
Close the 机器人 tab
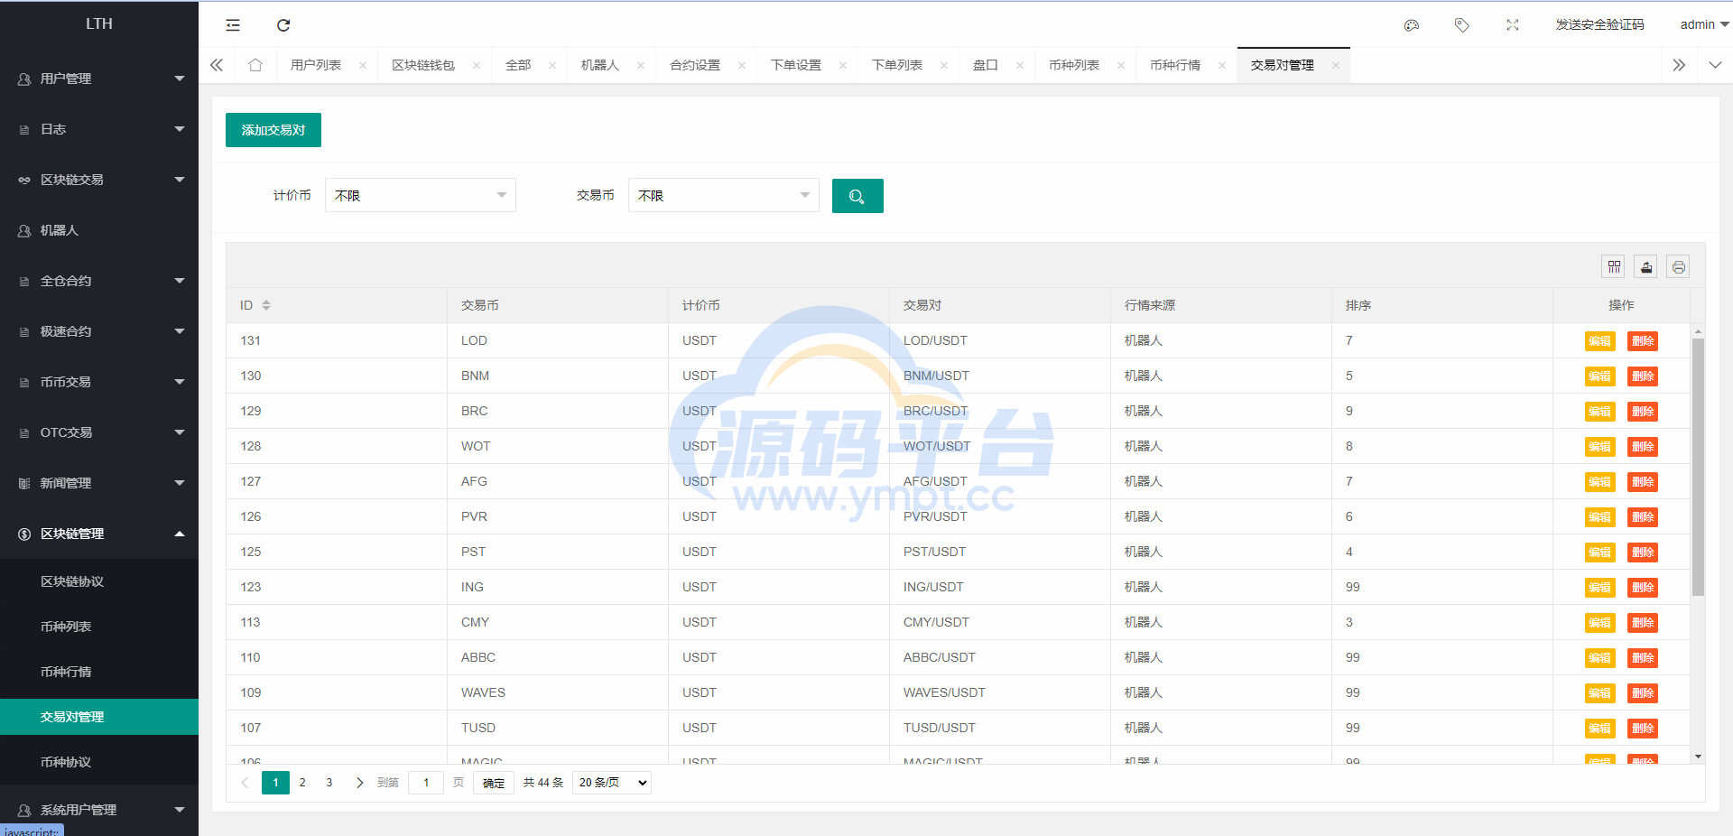coord(641,65)
